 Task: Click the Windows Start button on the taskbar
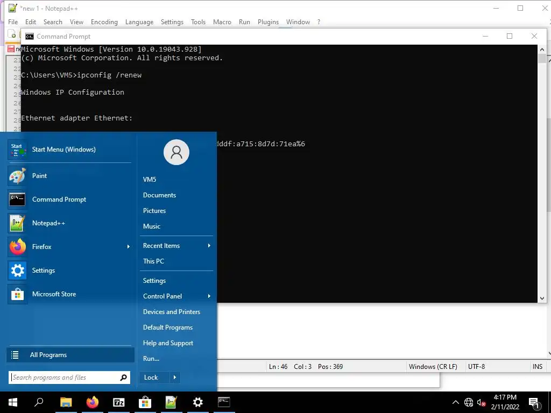coord(13,402)
